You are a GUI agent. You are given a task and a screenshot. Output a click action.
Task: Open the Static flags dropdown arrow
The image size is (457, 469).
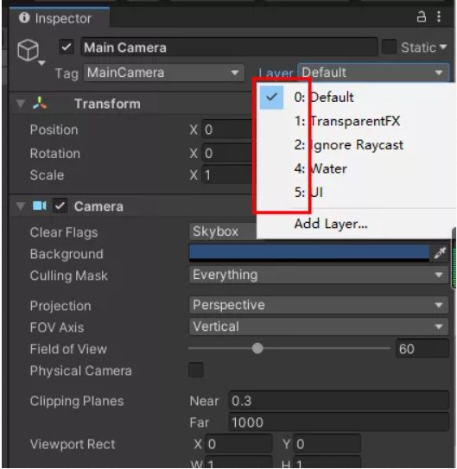443,48
